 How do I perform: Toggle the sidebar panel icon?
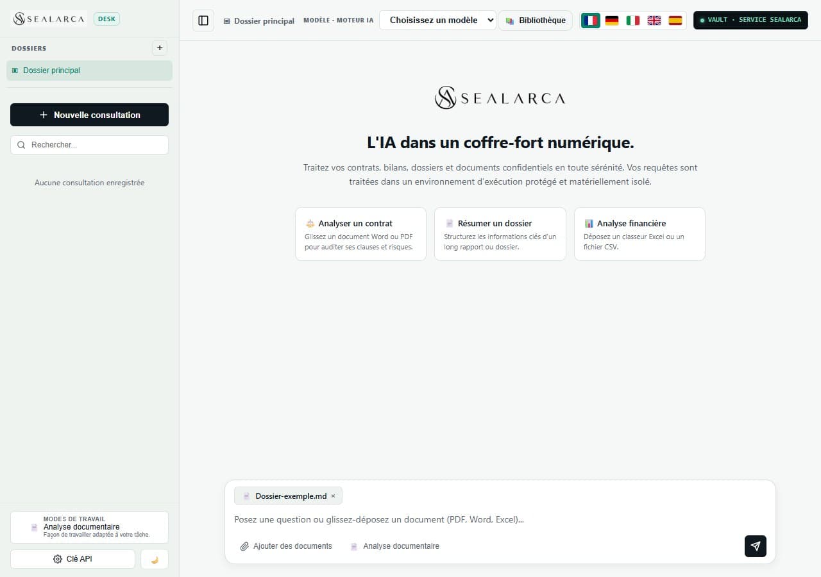203,21
